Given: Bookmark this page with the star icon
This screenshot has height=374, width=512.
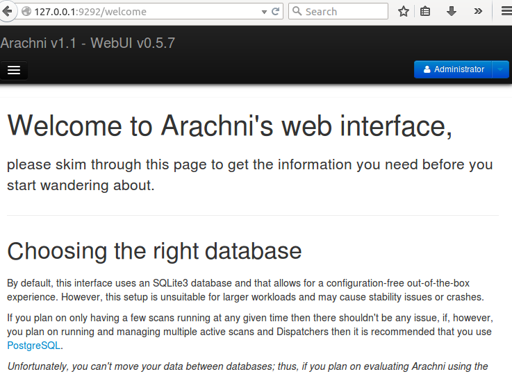Looking at the screenshot, I should 404,12.
